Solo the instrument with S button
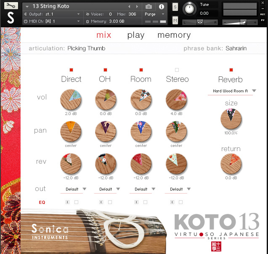 tap(175, 7)
